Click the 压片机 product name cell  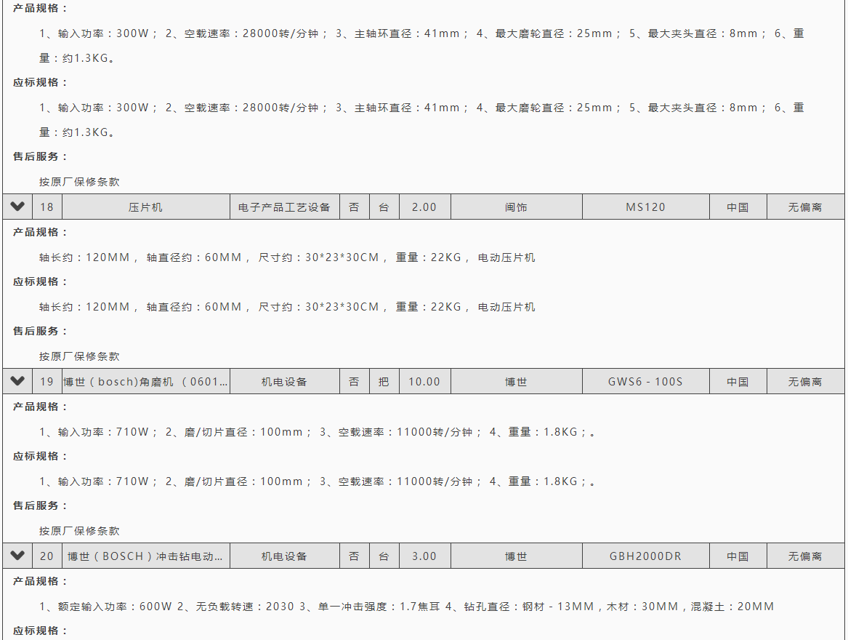point(145,207)
